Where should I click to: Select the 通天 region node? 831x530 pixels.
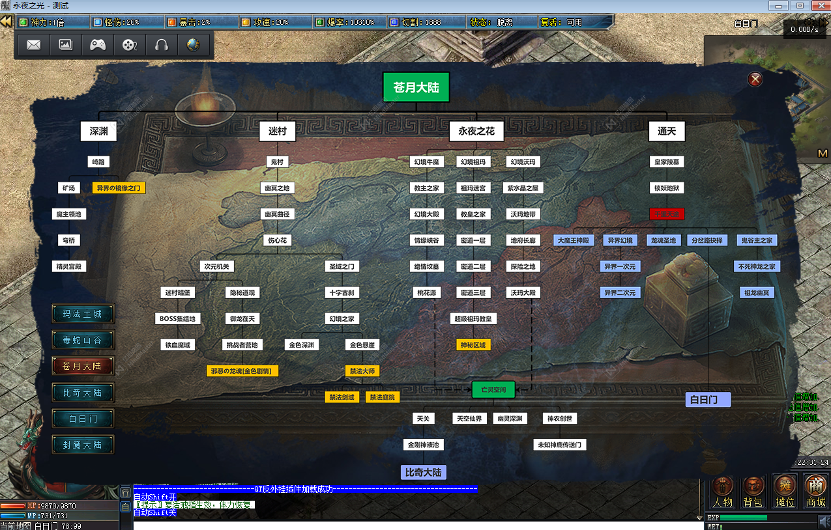[x=667, y=132]
